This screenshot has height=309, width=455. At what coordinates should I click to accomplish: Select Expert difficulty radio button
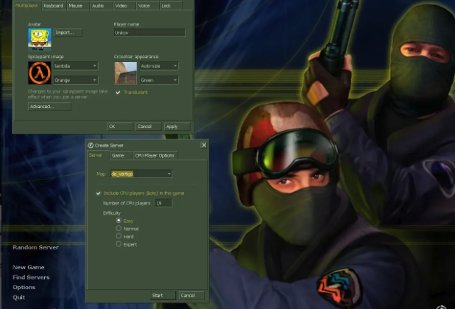pyautogui.click(x=119, y=244)
